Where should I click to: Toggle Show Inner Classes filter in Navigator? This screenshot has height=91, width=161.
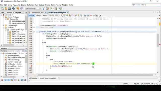(15, 80)
